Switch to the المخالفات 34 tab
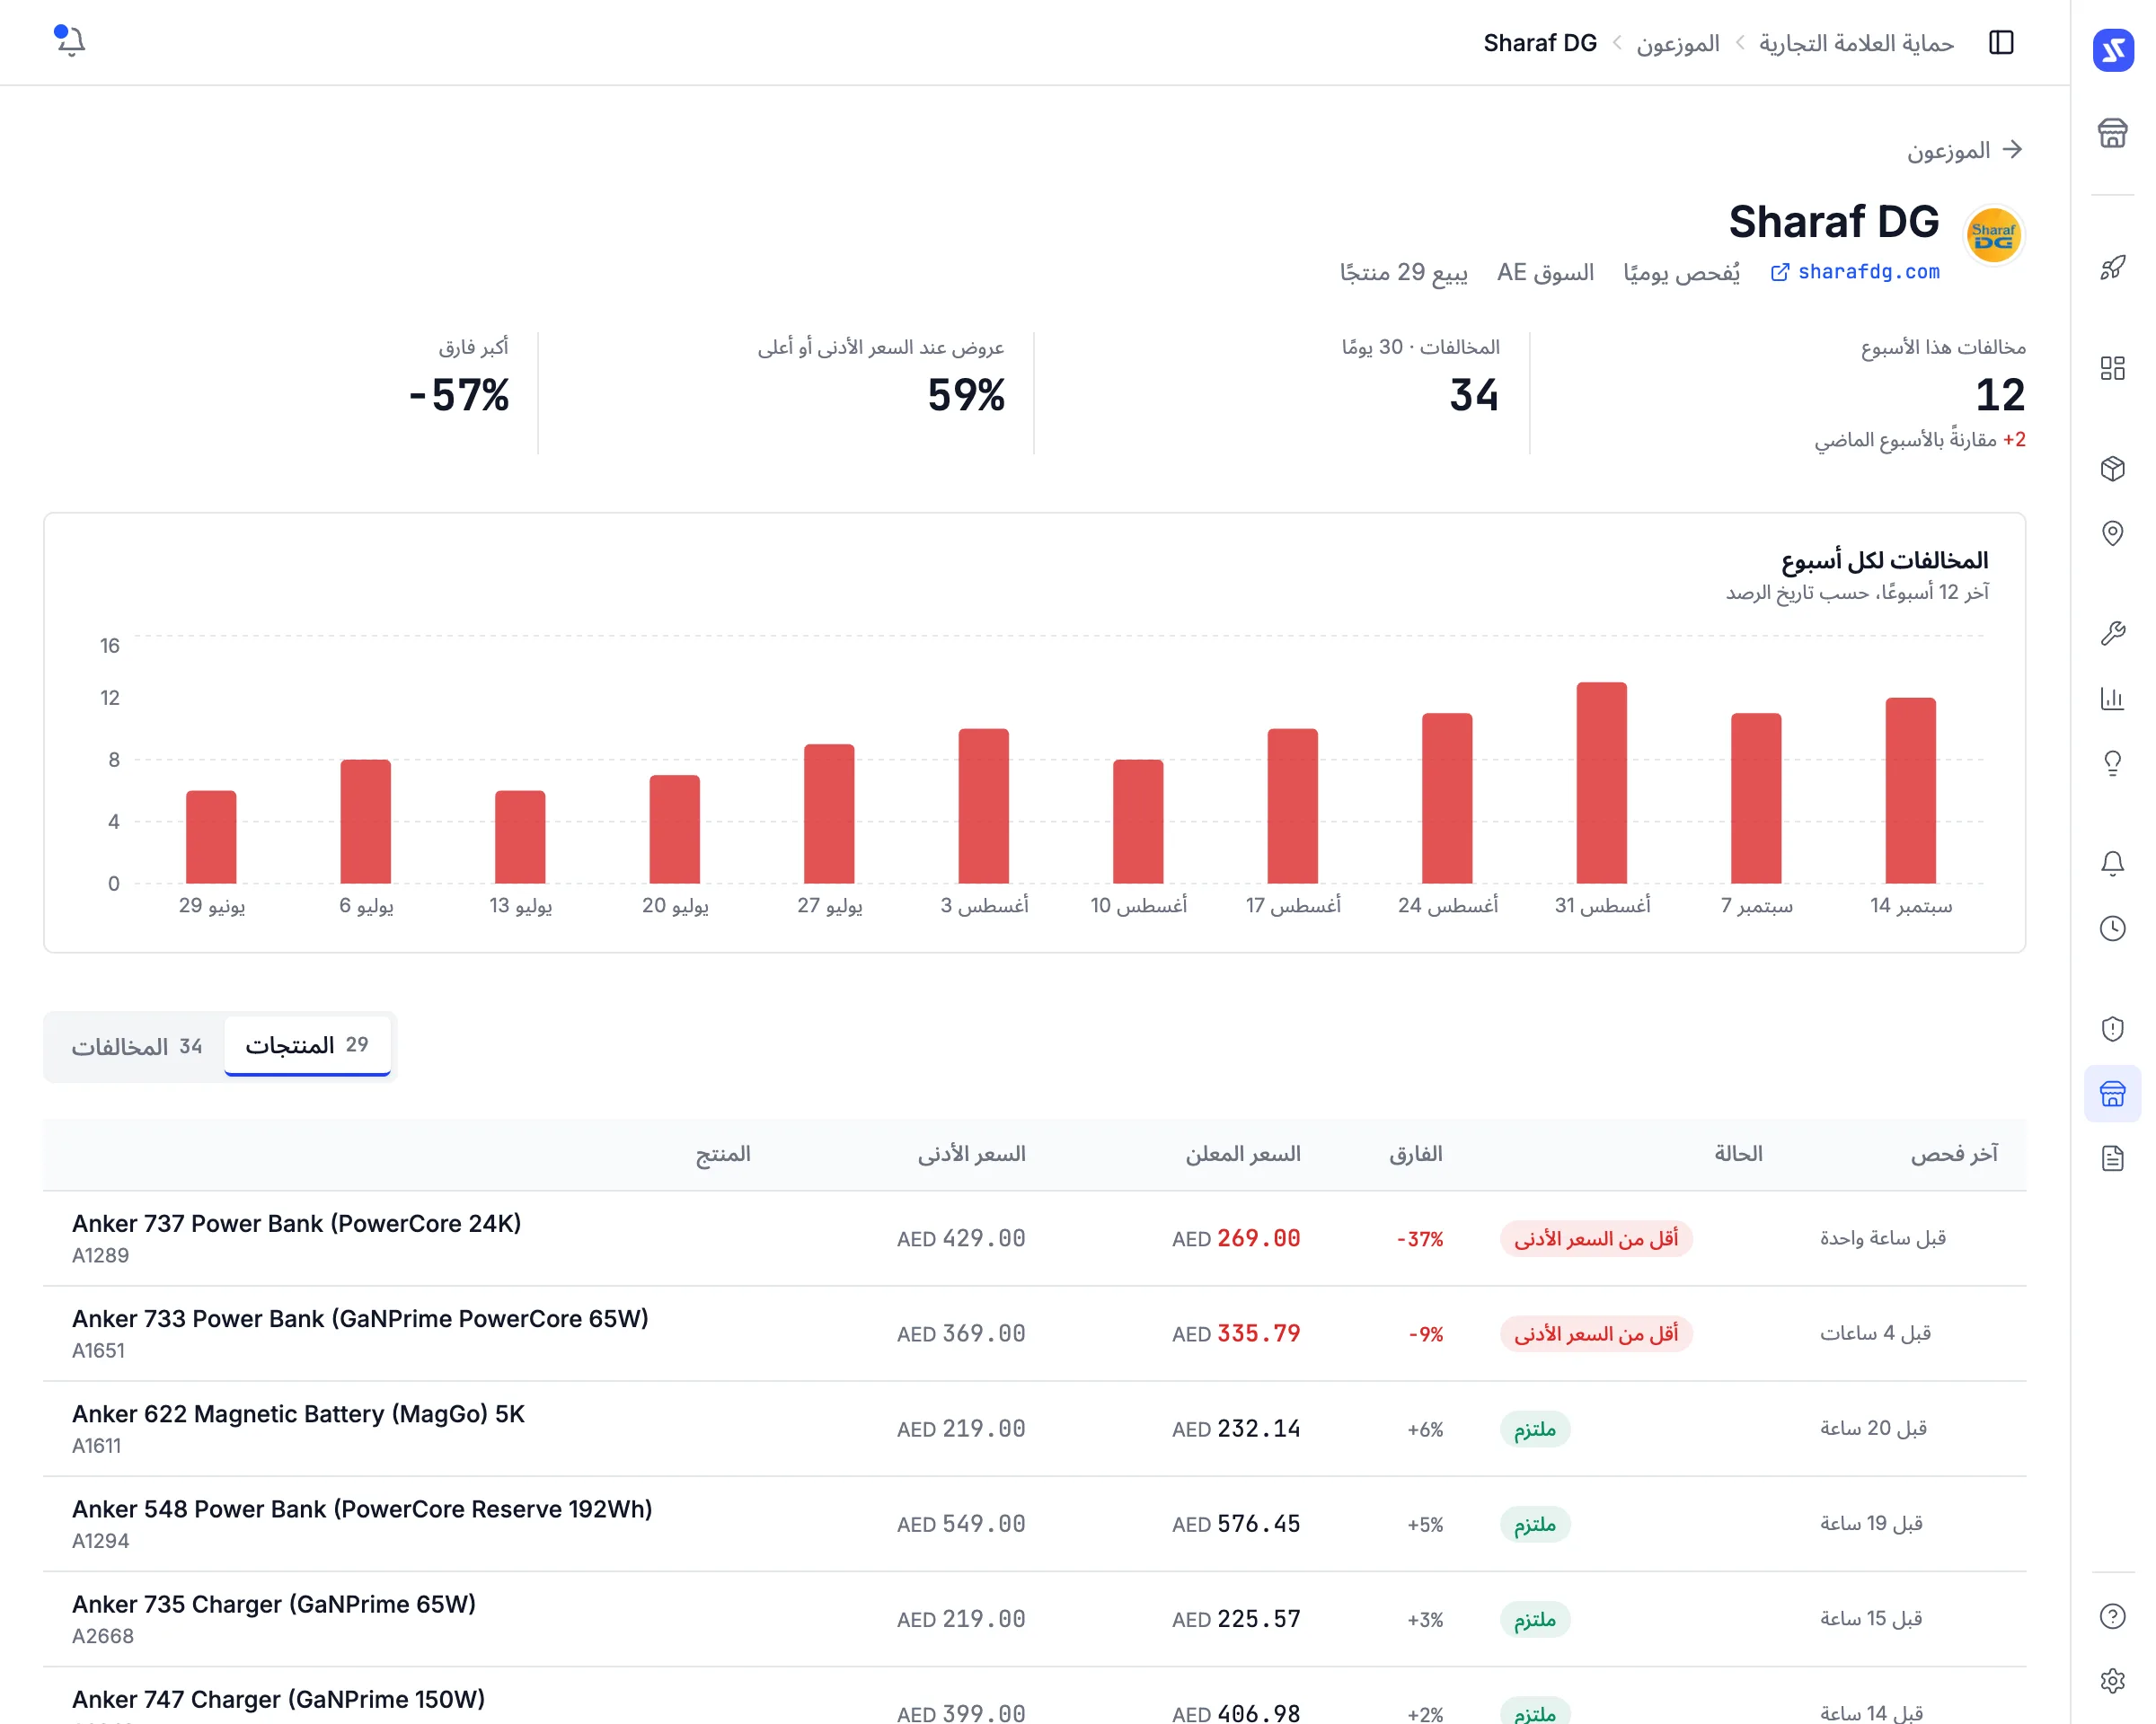 [x=136, y=1046]
